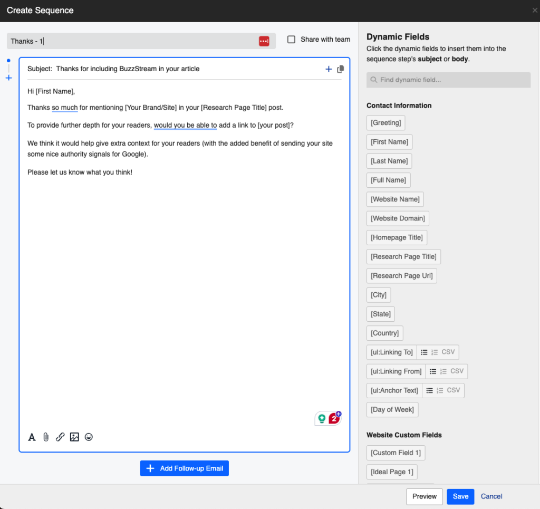540x509 pixels.
Task: Insert the [First Name] dynamic field
Action: point(389,141)
